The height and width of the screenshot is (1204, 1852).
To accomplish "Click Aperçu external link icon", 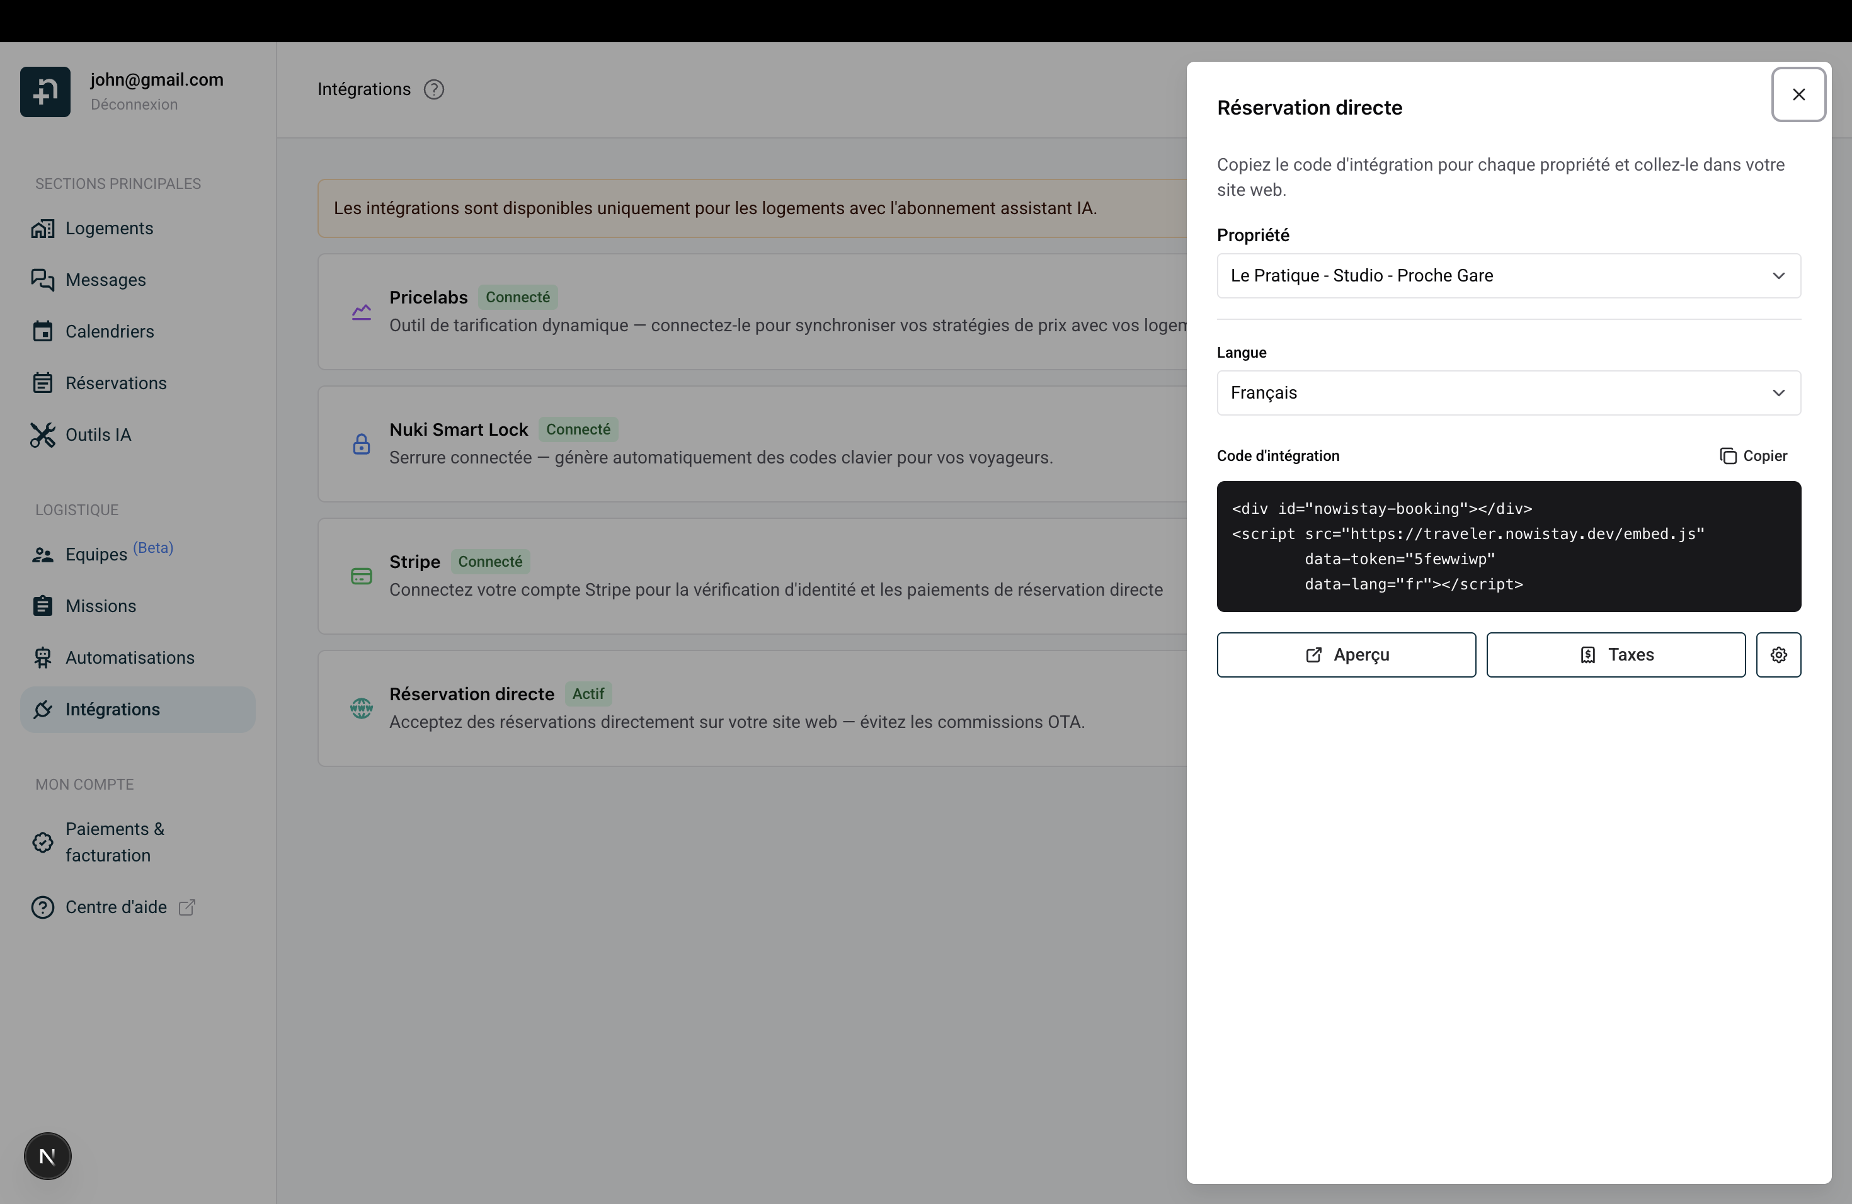I will pyautogui.click(x=1313, y=655).
